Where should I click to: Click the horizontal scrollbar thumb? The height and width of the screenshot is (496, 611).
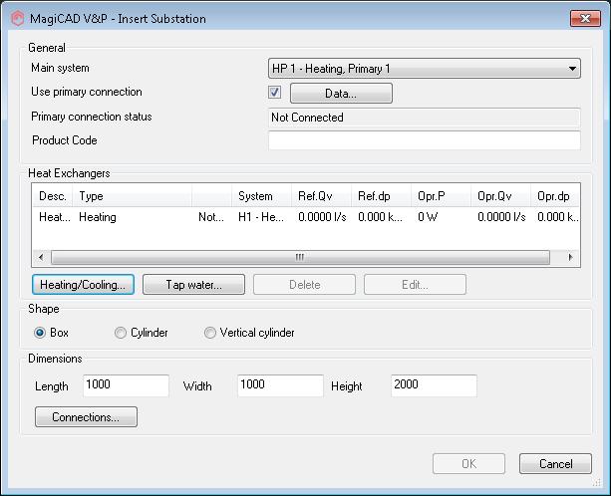[300, 257]
